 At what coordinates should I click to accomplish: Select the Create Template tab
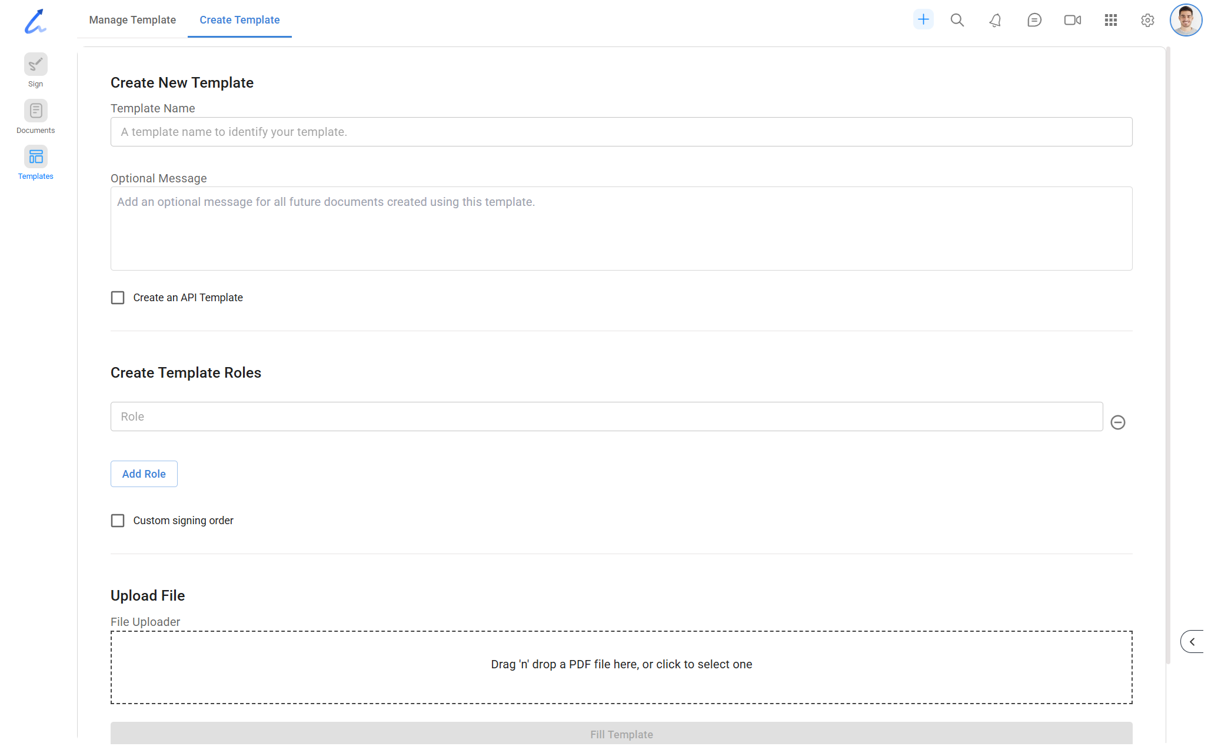[239, 20]
